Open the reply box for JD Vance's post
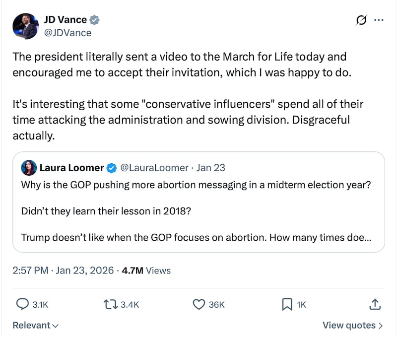 (21, 305)
